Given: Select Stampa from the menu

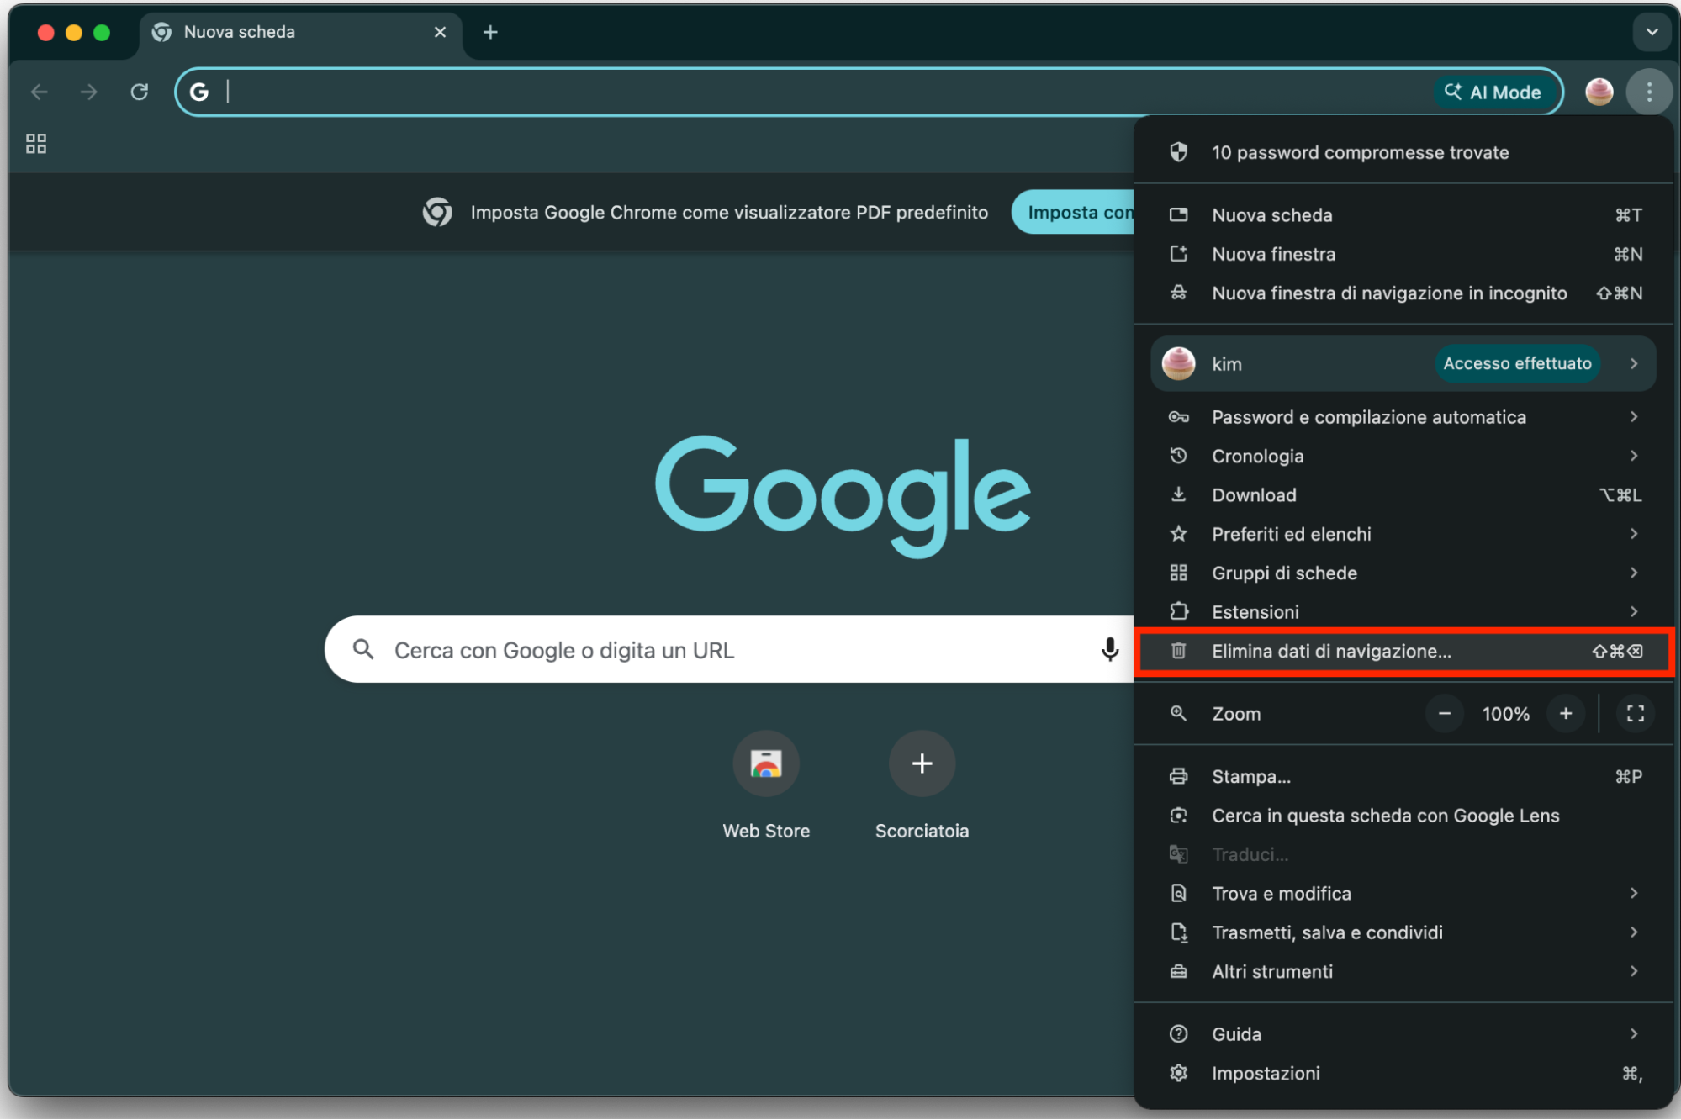Looking at the screenshot, I should pos(1403,776).
